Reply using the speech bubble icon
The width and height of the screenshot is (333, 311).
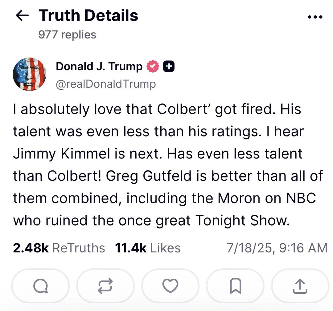[40, 286]
